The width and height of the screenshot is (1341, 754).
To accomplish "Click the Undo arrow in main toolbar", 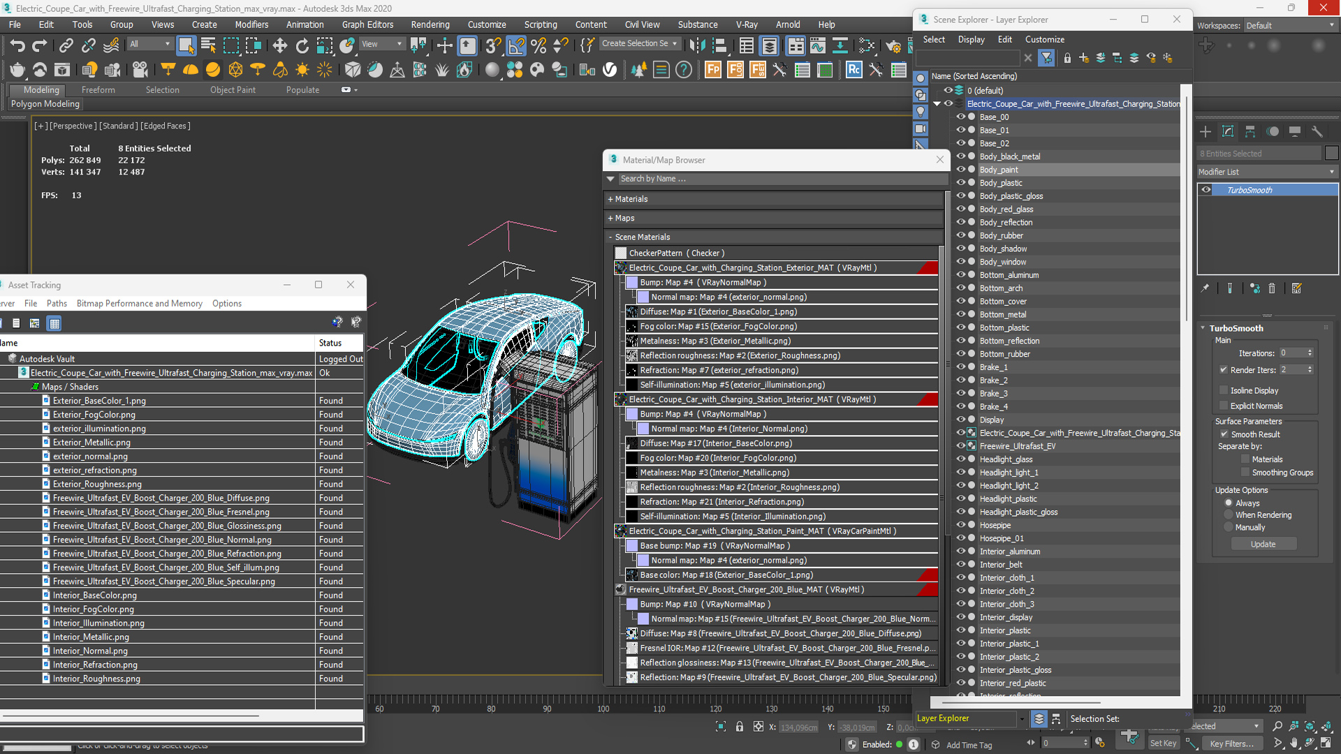I will pos(17,46).
